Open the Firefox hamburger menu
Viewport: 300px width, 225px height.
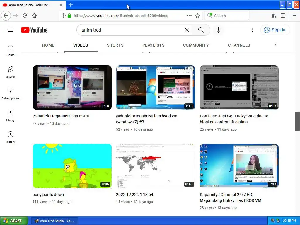[x=294, y=16]
